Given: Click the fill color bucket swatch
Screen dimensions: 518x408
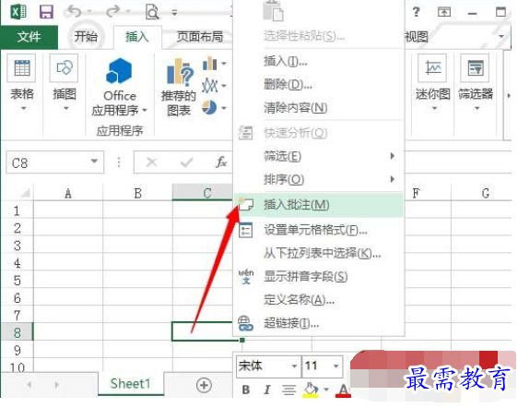Looking at the screenshot, I should point(311,390).
